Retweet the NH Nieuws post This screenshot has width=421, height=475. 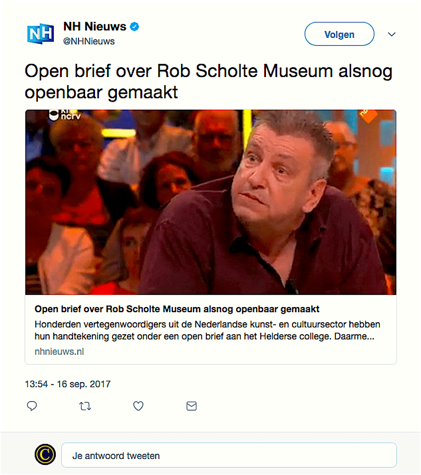tap(85, 406)
